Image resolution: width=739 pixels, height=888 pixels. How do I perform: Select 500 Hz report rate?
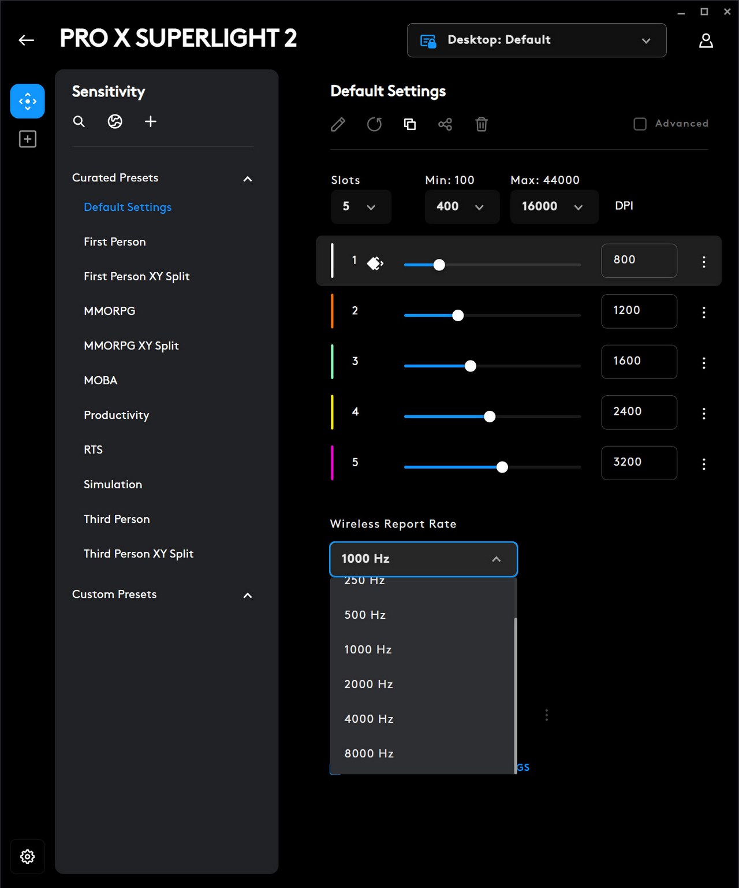[422, 615]
